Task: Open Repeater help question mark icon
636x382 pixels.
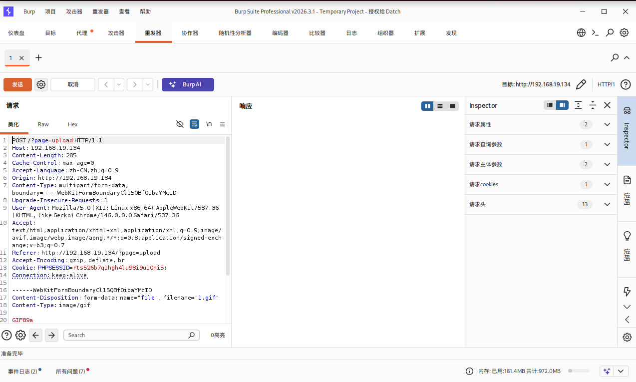Action: click(626, 84)
